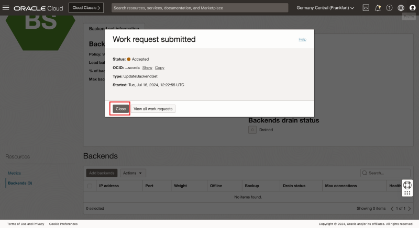Click the life ring support icon
The image size is (419, 228).
pyautogui.click(x=407, y=185)
